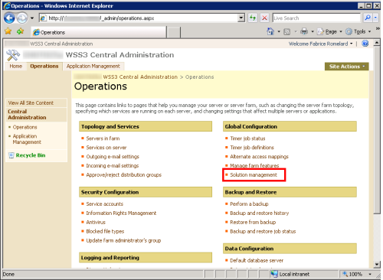The image size is (383, 280).
Task: Open Service accounts
Action: (x=105, y=203)
